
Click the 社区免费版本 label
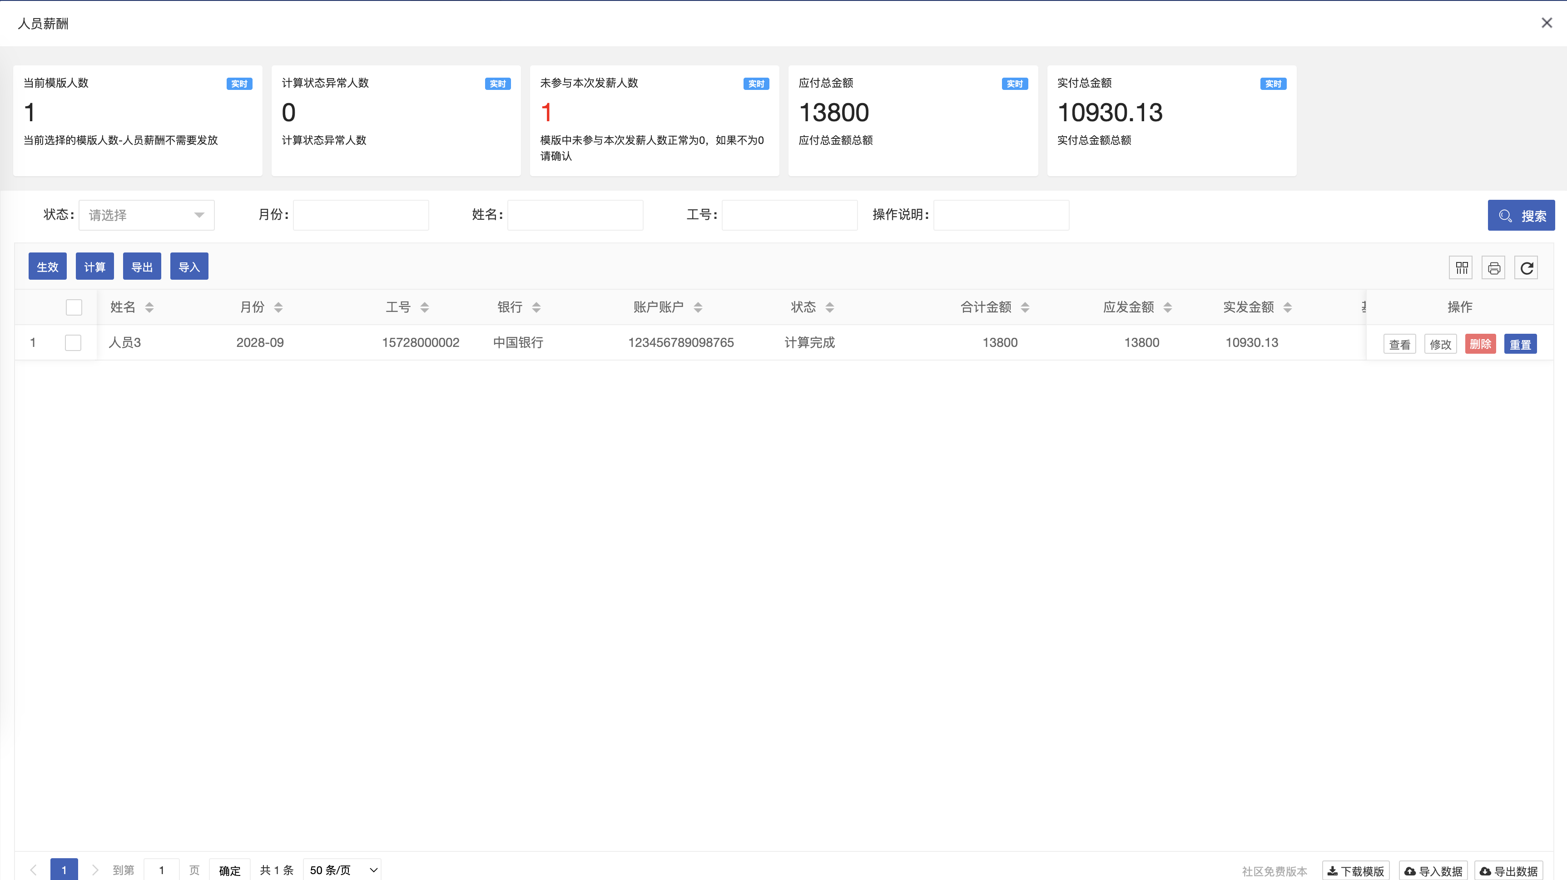coord(1274,871)
